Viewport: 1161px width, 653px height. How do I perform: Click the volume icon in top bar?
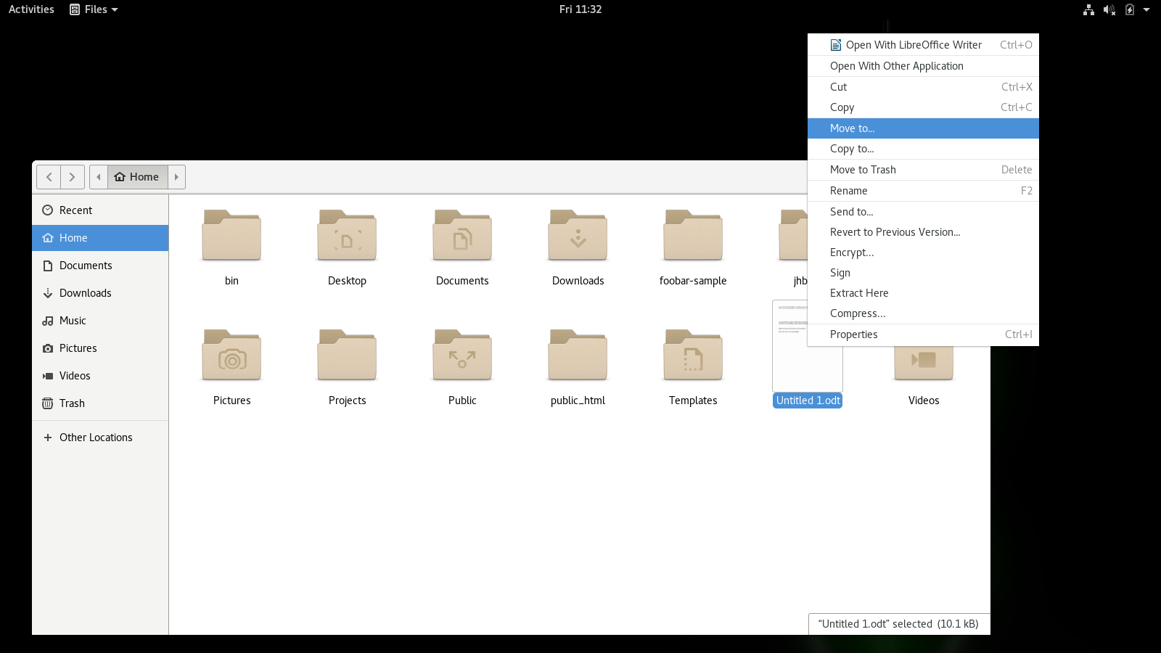(x=1109, y=9)
